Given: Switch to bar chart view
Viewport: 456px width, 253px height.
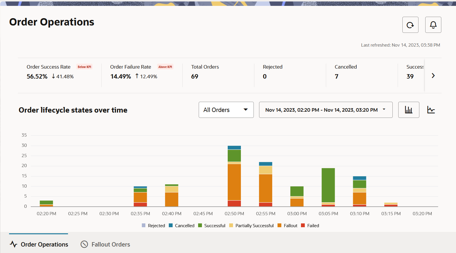Looking at the screenshot, I should (409, 110).
